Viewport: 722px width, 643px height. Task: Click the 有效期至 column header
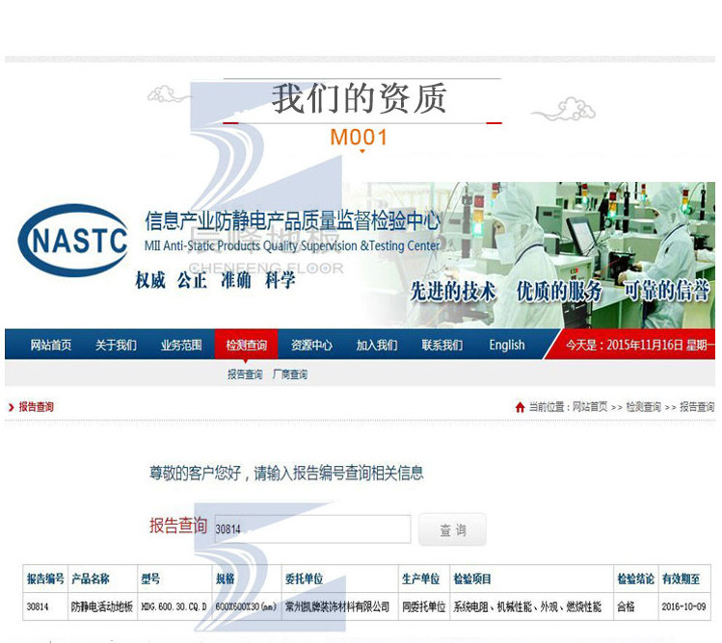[x=684, y=579]
